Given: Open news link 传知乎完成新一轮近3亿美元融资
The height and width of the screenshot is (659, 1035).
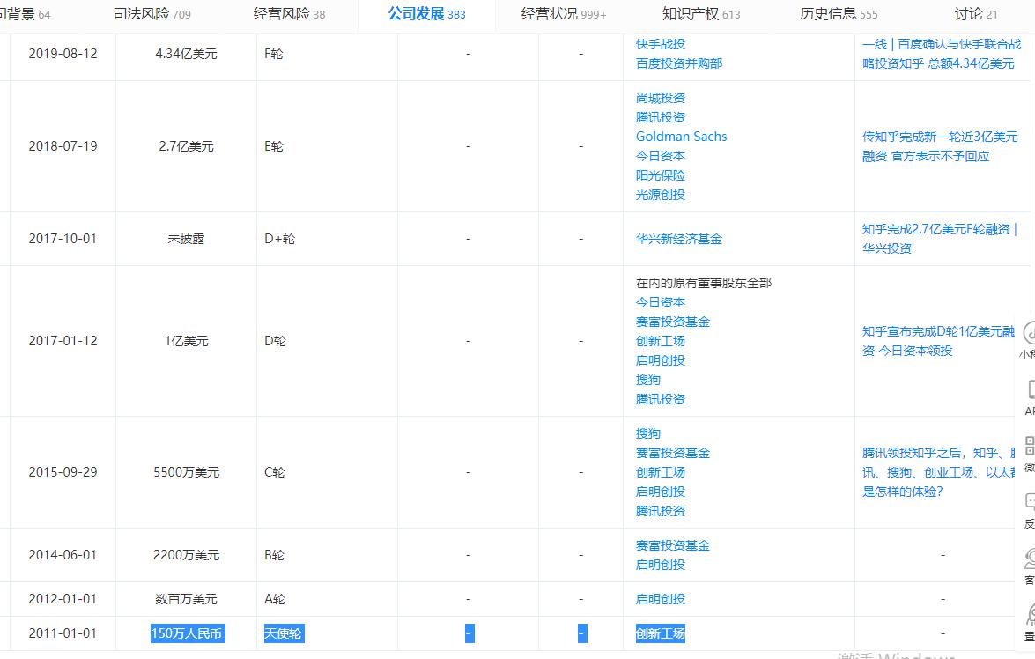Looking at the screenshot, I should tap(940, 146).
